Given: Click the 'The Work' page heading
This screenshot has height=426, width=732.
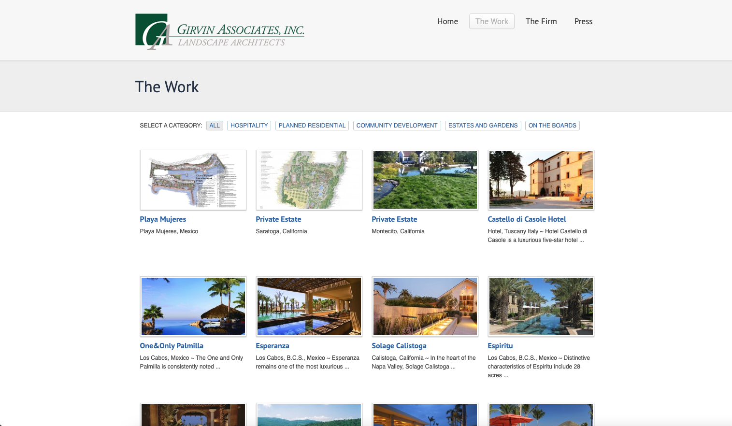Looking at the screenshot, I should tap(167, 87).
